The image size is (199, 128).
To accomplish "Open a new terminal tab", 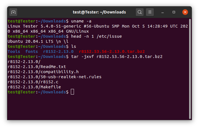I will point(13,12).
